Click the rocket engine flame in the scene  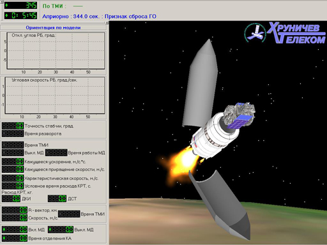pyautogui.click(x=183, y=161)
